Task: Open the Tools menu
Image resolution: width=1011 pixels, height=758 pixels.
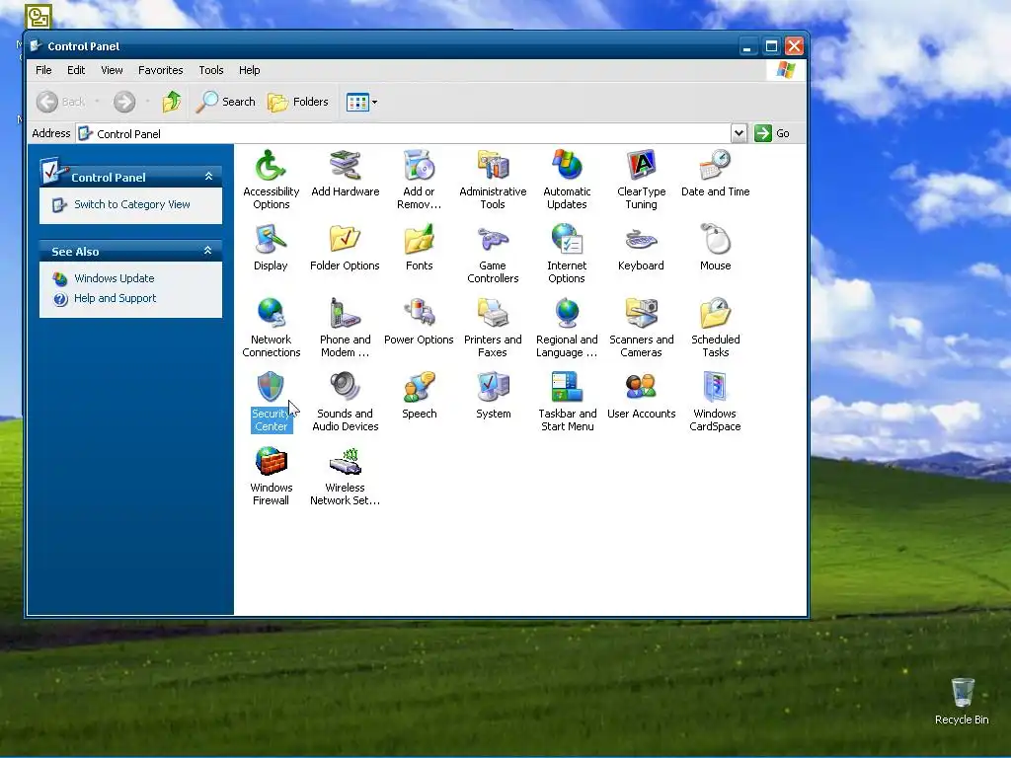Action: pyautogui.click(x=211, y=70)
